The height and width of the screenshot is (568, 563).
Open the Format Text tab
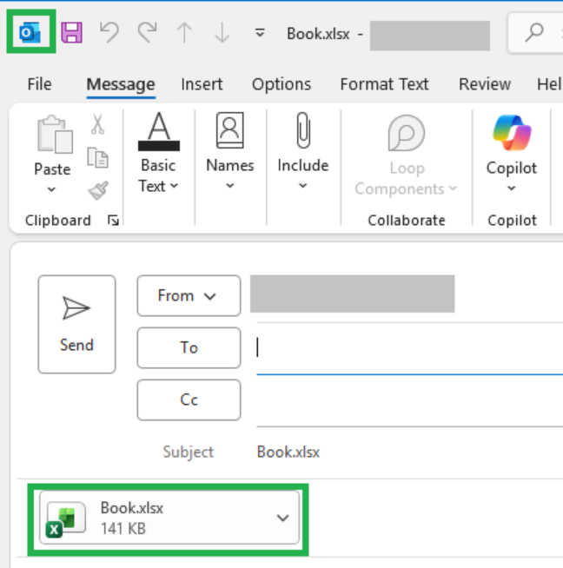point(384,84)
